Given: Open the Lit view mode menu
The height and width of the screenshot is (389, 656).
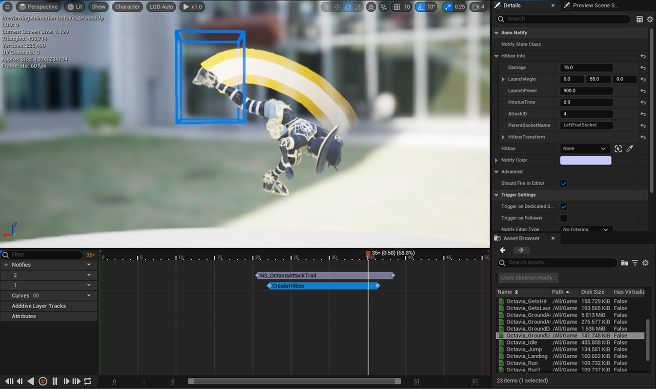Looking at the screenshot, I should coord(75,7).
